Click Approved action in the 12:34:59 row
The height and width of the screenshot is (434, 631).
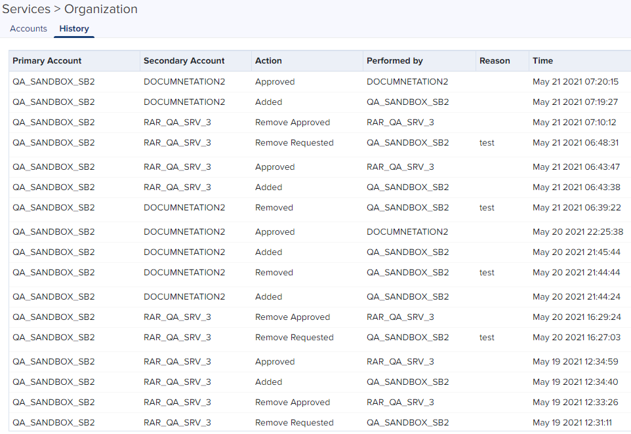tap(275, 362)
